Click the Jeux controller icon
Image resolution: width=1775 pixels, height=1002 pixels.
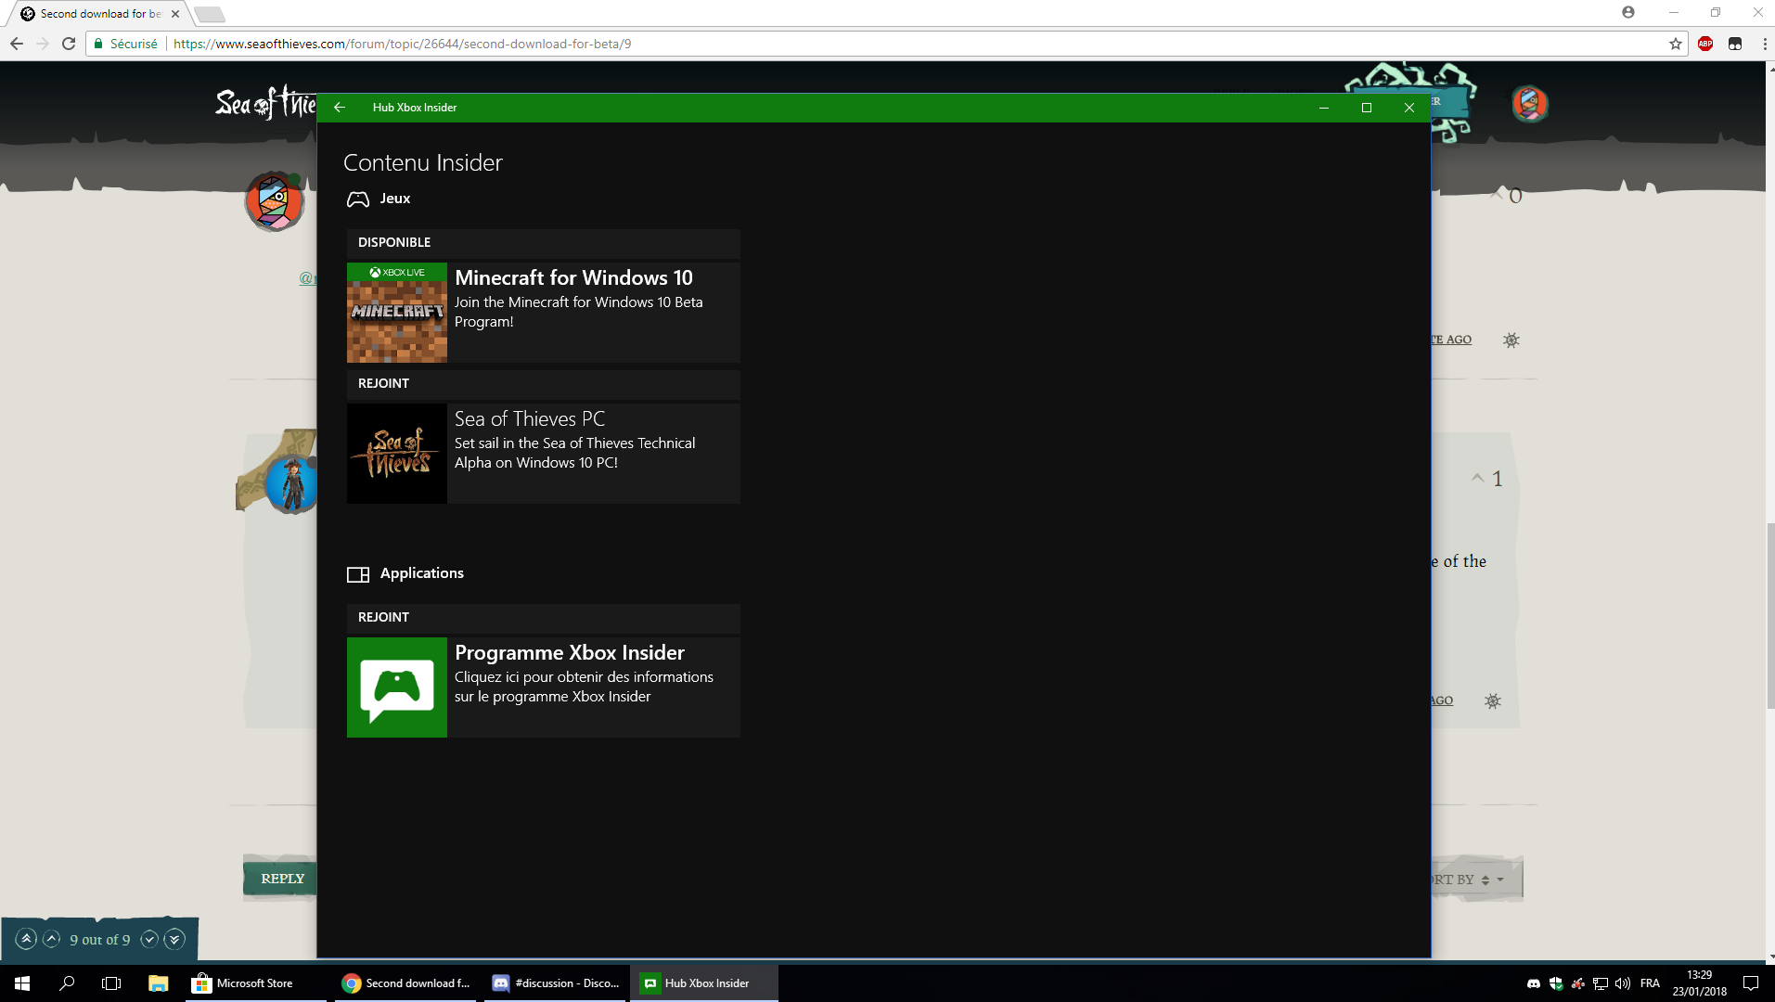pos(358,199)
